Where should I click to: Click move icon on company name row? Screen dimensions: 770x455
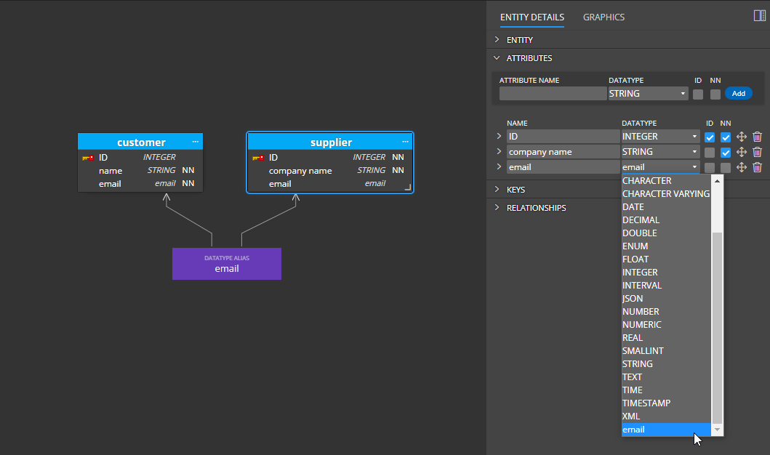[742, 152]
